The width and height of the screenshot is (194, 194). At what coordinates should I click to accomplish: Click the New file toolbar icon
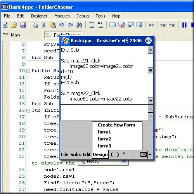[5, 25]
